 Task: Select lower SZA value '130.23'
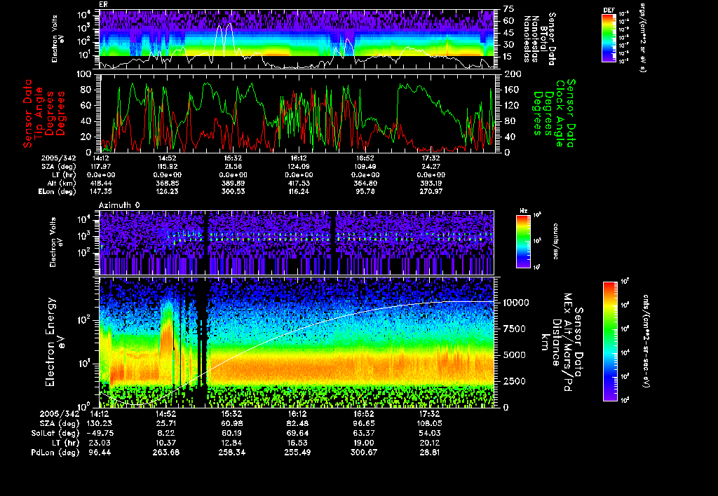pos(100,423)
